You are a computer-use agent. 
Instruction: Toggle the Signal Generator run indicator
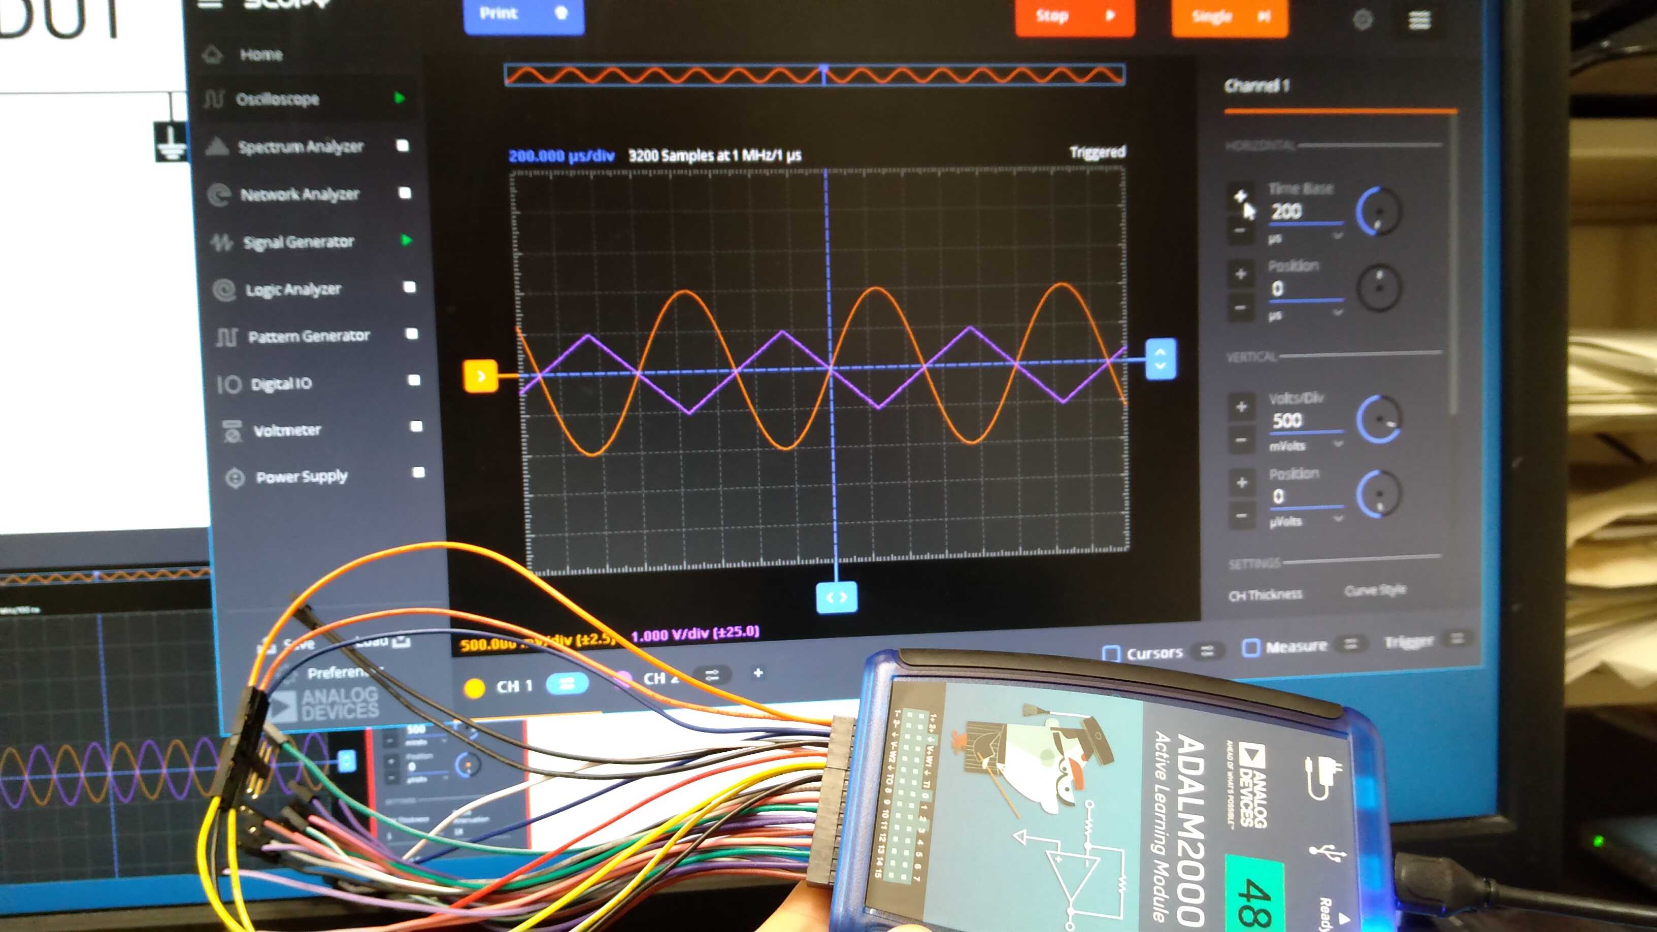[x=407, y=240]
